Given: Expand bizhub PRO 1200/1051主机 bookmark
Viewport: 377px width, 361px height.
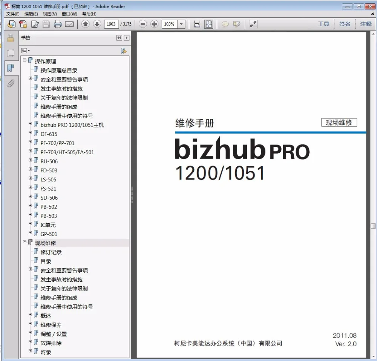Looking at the screenshot, I should tap(30, 124).
